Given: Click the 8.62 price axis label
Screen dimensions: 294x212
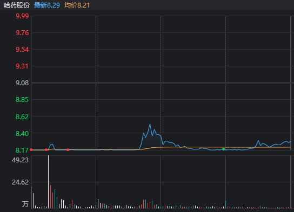Looking at the screenshot, I should pyautogui.click(x=22, y=117).
